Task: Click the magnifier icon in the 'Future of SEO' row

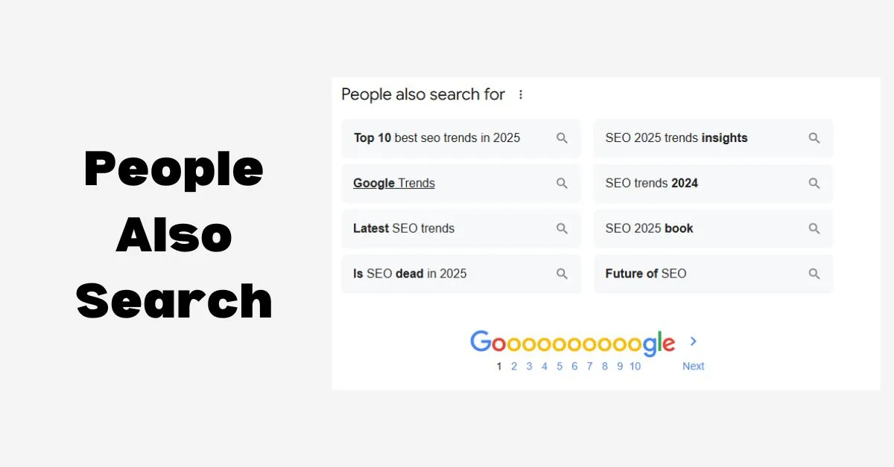Action: (814, 274)
